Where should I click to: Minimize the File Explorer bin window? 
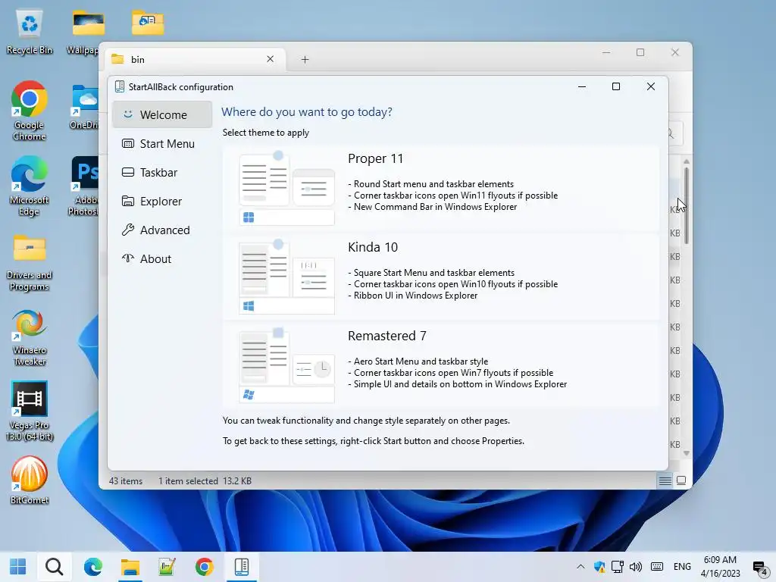tap(606, 52)
